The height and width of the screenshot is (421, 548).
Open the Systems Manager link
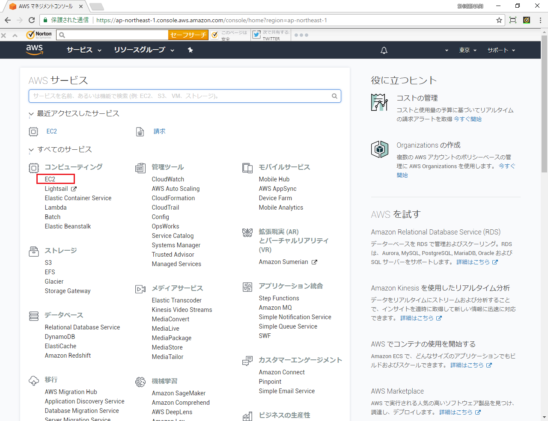click(176, 245)
